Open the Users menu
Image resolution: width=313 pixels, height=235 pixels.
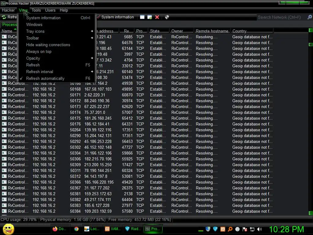click(x=50, y=10)
